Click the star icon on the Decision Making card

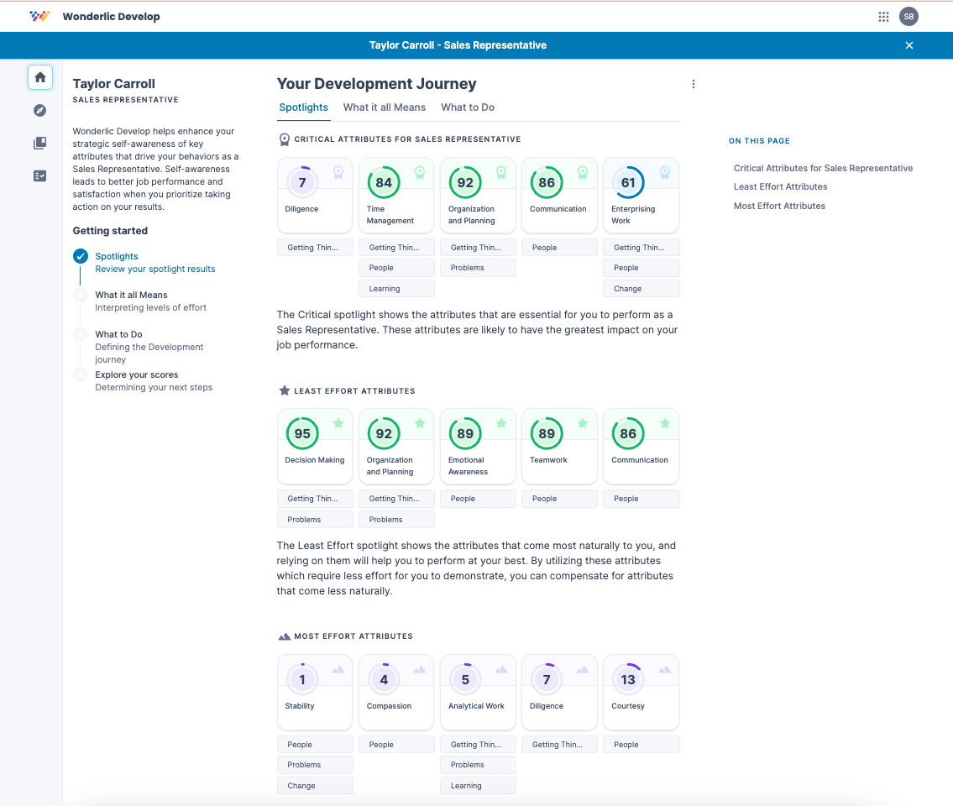click(x=338, y=424)
